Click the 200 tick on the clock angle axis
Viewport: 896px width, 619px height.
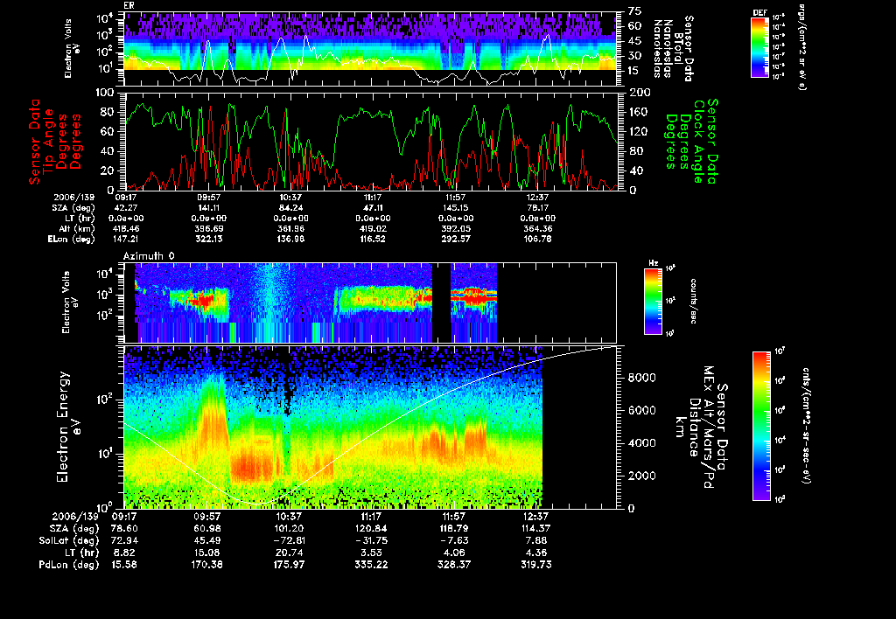[640, 93]
